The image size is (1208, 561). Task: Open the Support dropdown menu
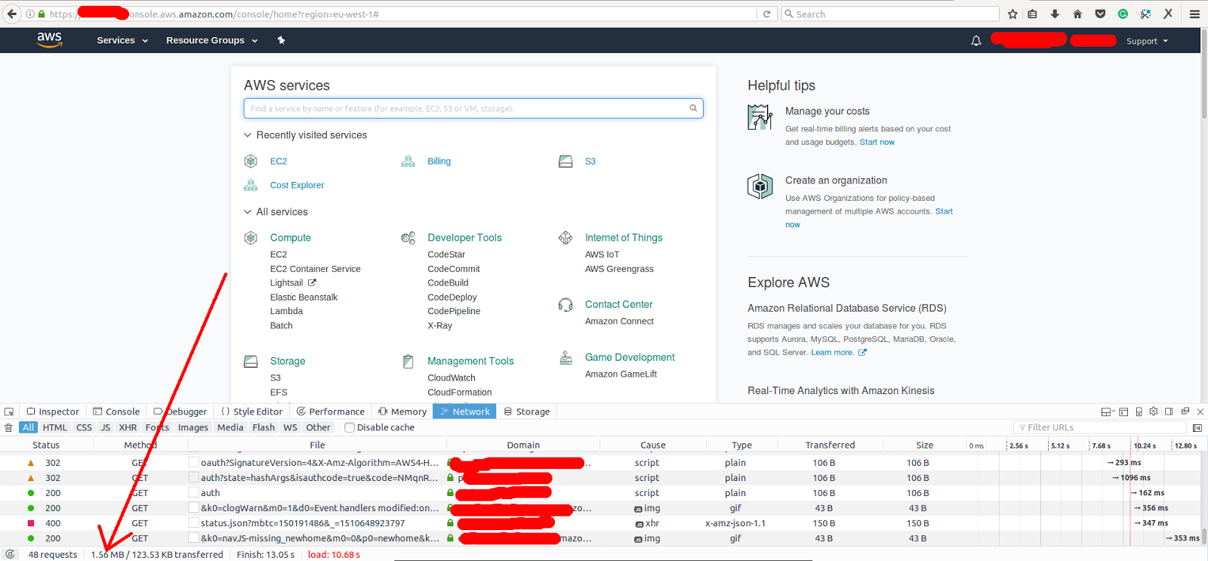(1147, 42)
